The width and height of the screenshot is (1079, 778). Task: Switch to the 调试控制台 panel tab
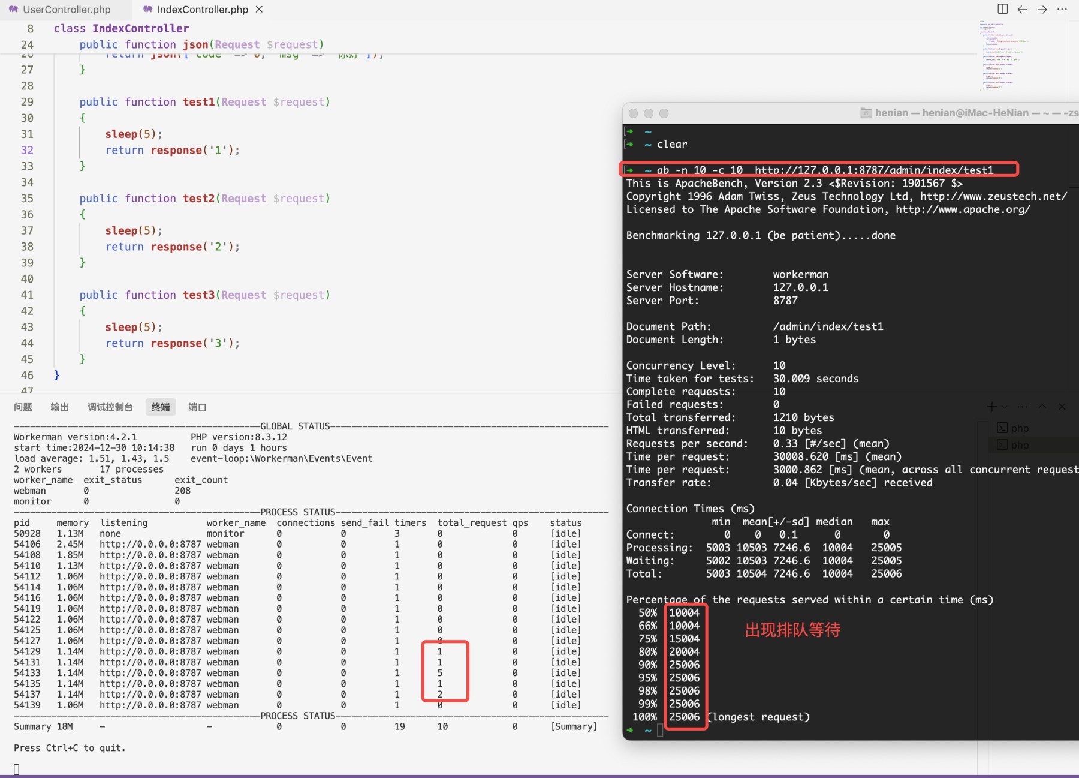(110, 407)
